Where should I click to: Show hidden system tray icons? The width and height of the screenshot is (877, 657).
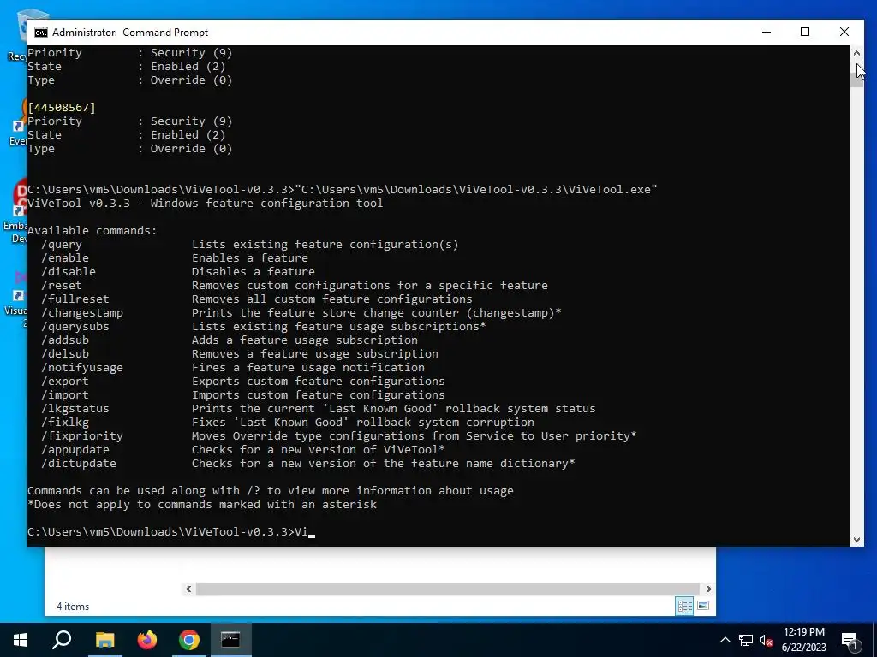725,640
